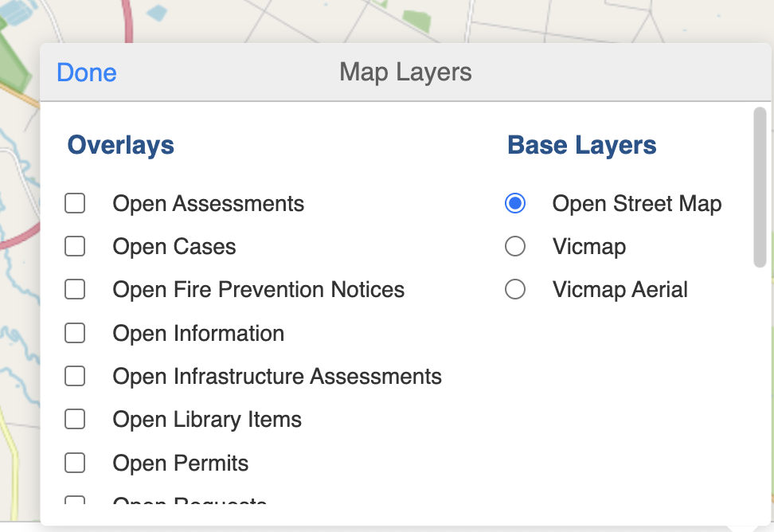Select the Open Street Map radio button
Screen dimensions: 774x532
(x=515, y=203)
